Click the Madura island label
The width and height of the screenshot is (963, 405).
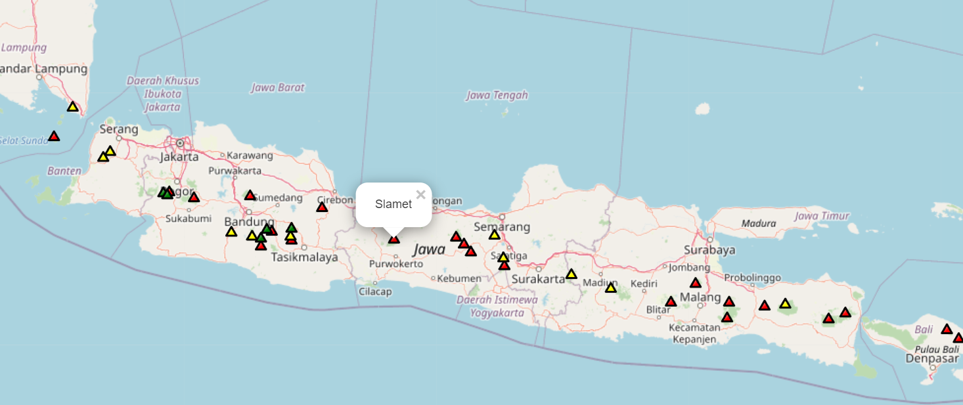pos(759,223)
